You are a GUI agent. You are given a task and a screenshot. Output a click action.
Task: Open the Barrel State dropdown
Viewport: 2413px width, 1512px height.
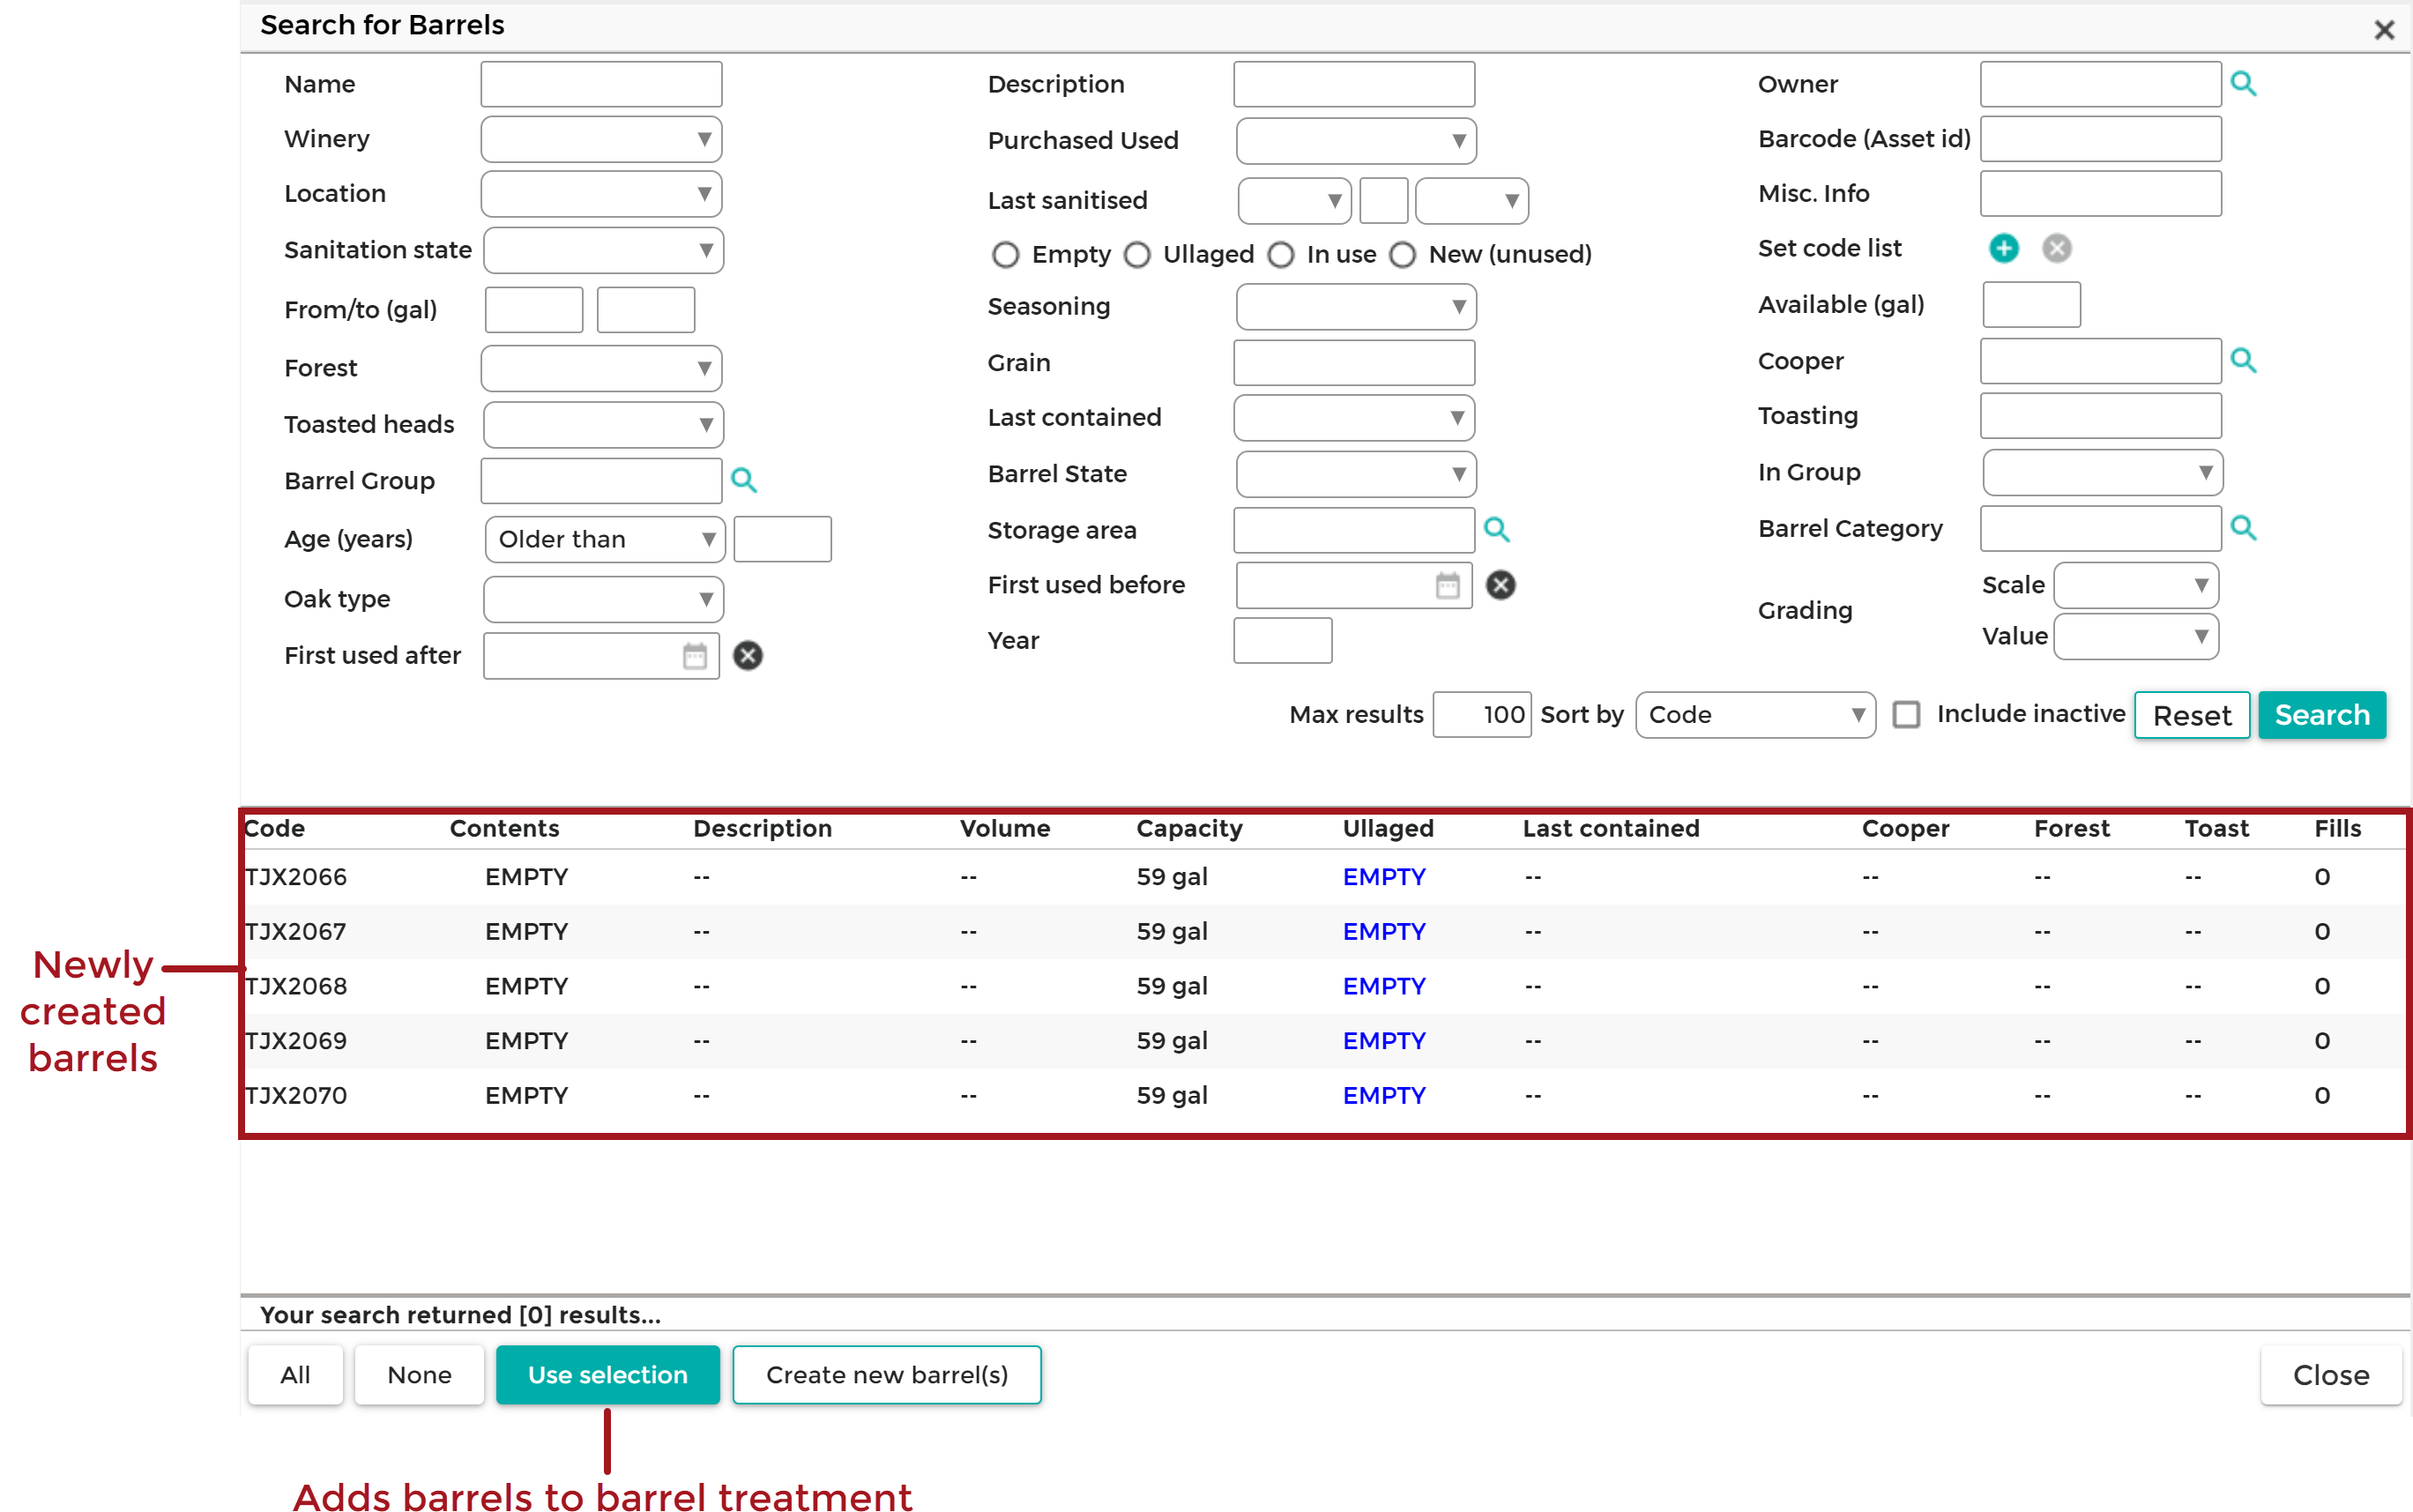(1356, 474)
